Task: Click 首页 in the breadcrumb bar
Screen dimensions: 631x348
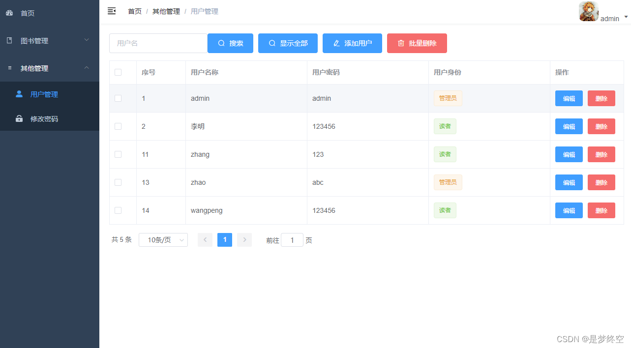Action: 134,11
